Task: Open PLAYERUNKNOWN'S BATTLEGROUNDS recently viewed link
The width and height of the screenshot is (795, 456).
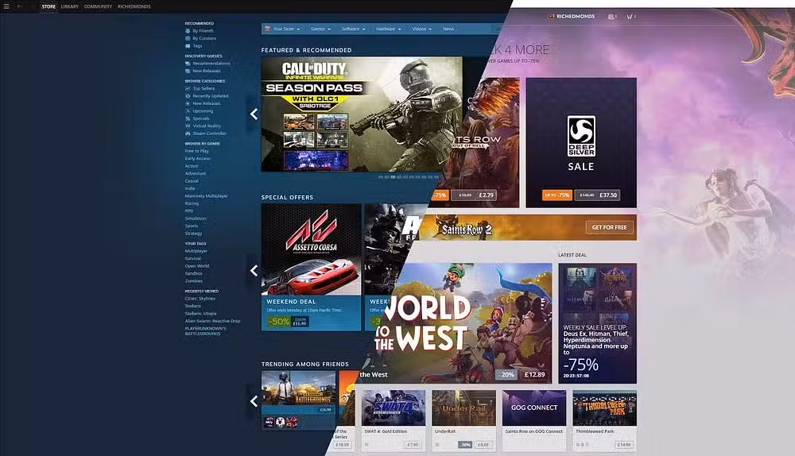Action: tap(205, 330)
